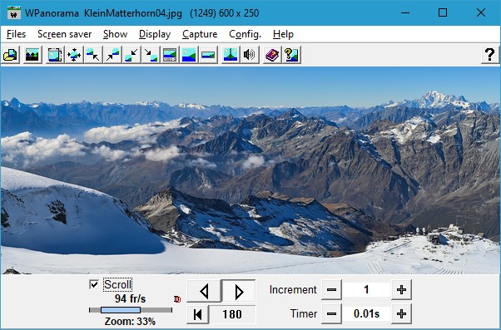Uncheck the Scroll checkbox

(94, 284)
